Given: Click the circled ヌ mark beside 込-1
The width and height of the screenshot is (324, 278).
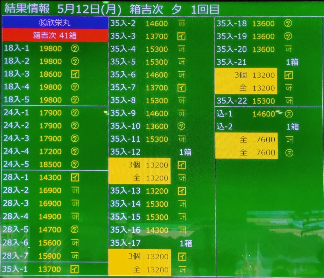Looking at the screenshot, I should point(288,114).
